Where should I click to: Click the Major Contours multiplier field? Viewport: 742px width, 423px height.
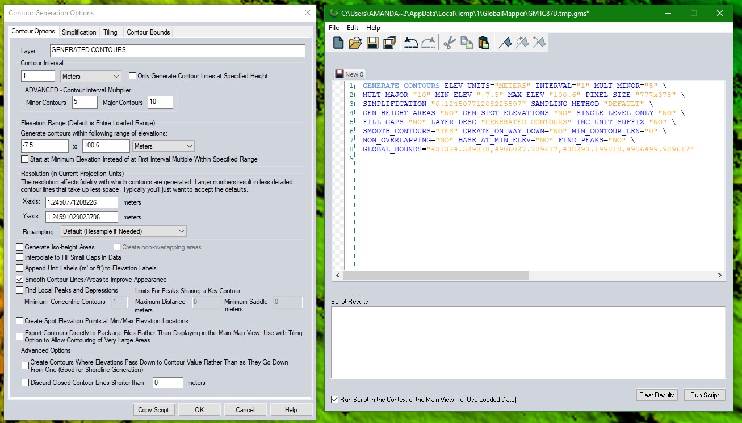[160, 103]
